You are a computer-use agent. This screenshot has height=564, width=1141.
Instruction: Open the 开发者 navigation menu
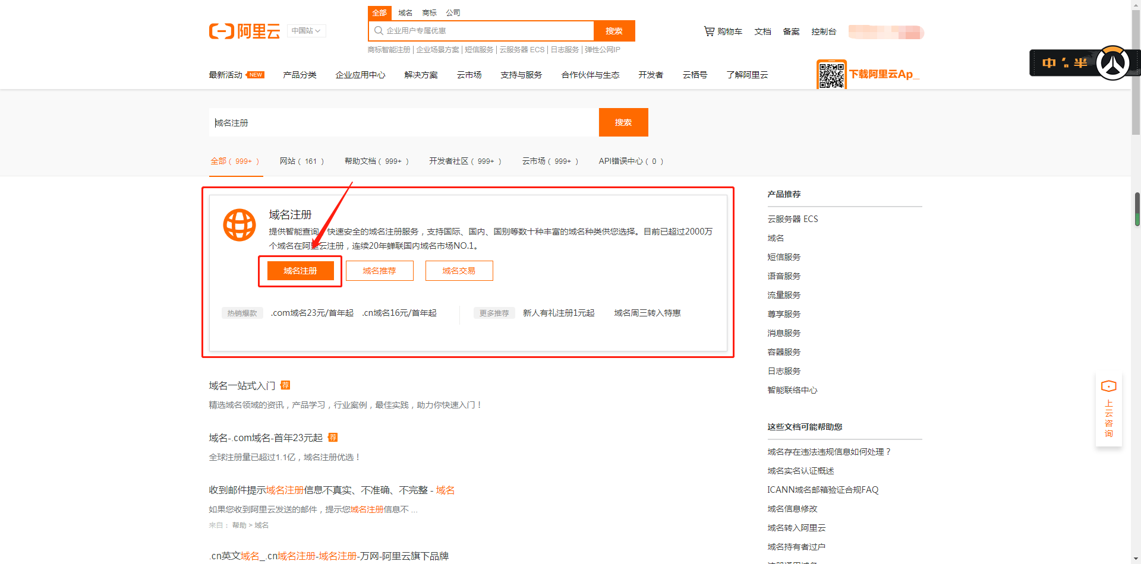coord(651,75)
